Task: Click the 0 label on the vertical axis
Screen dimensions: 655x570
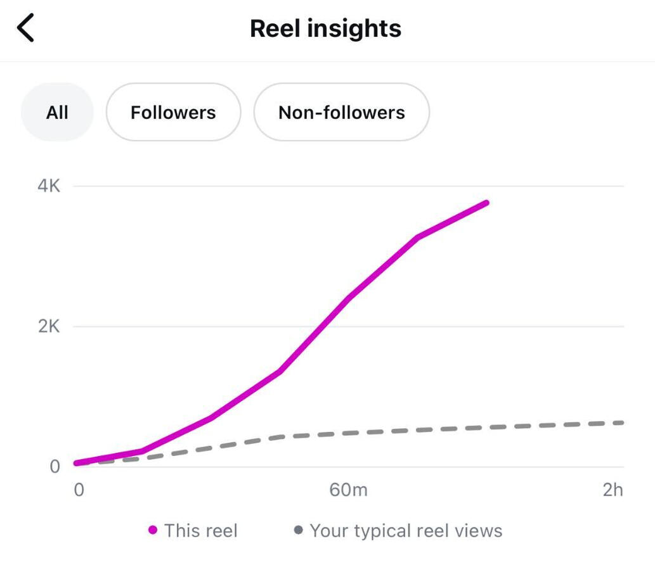Action: 55,467
